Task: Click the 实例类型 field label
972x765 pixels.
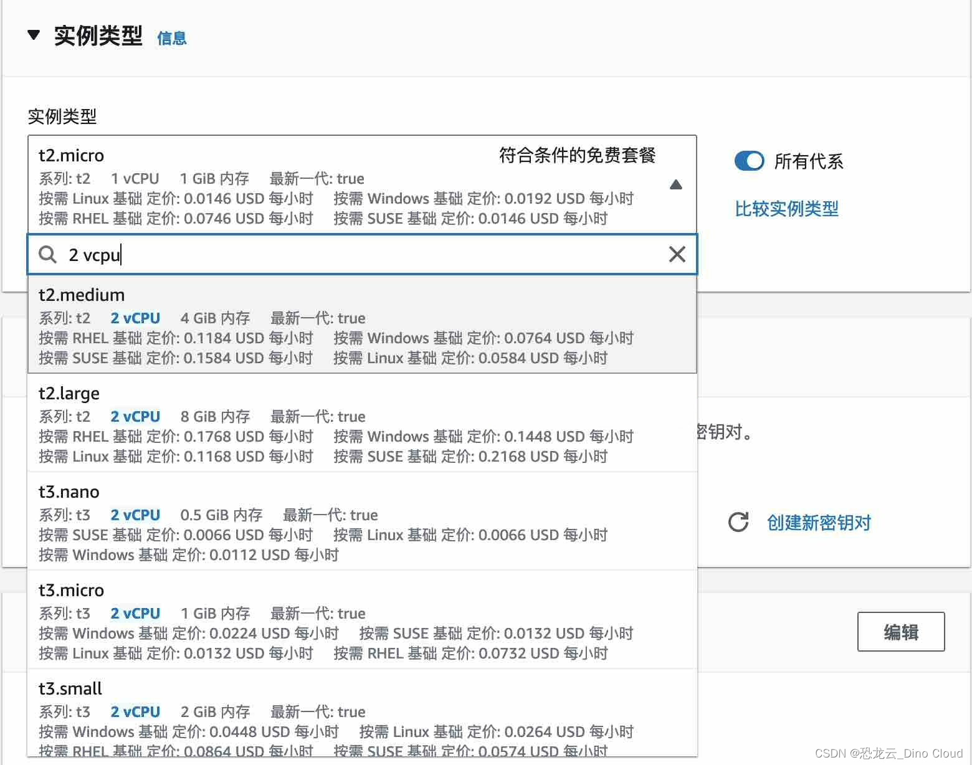Action: [62, 116]
